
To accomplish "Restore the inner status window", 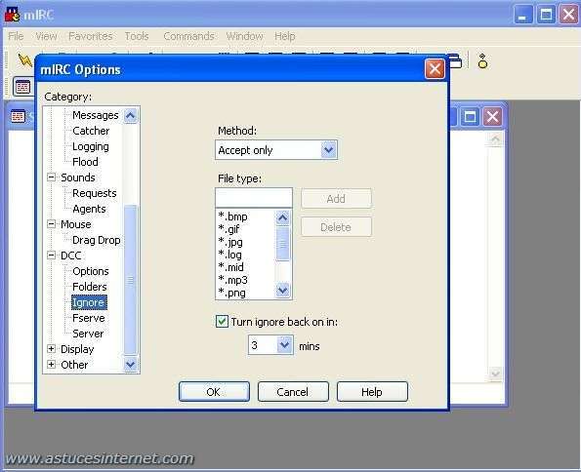I will click(x=470, y=117).
